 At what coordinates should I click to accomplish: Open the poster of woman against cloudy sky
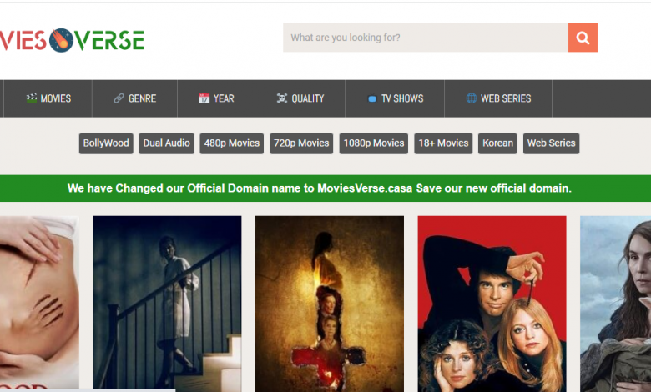(615, 304)
